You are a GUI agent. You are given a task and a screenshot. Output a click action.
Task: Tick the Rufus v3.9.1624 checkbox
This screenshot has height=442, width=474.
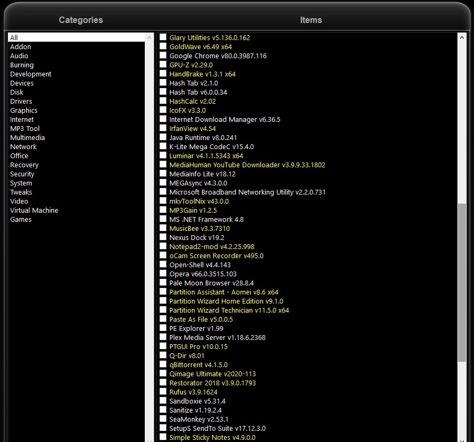tap(163, 392)
